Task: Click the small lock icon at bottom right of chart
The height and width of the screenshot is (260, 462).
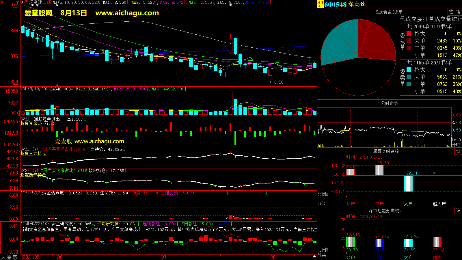Action: tap(314, 256)
